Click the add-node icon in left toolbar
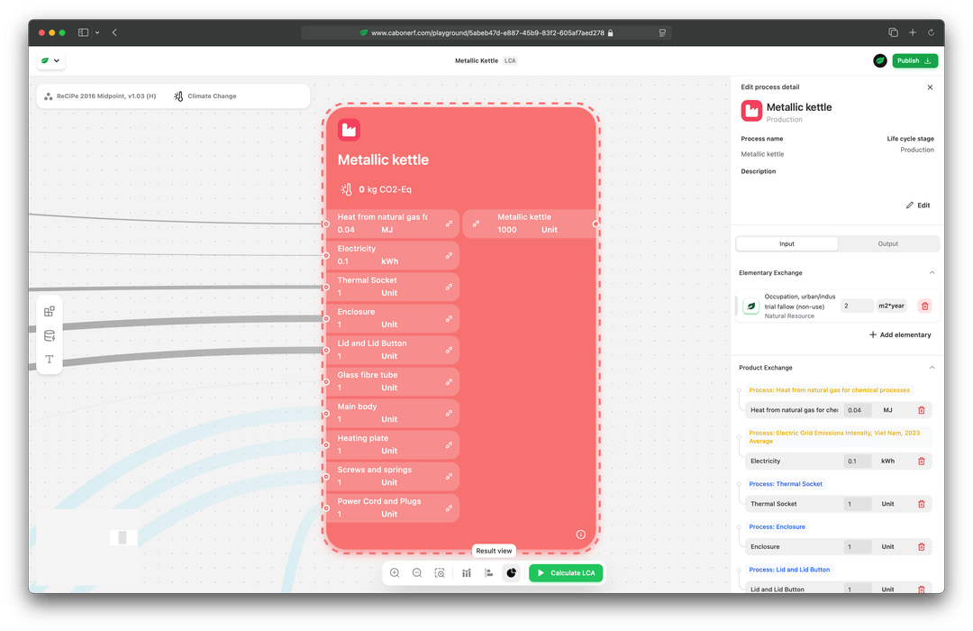The image size is (973, 631). point(50,311)
